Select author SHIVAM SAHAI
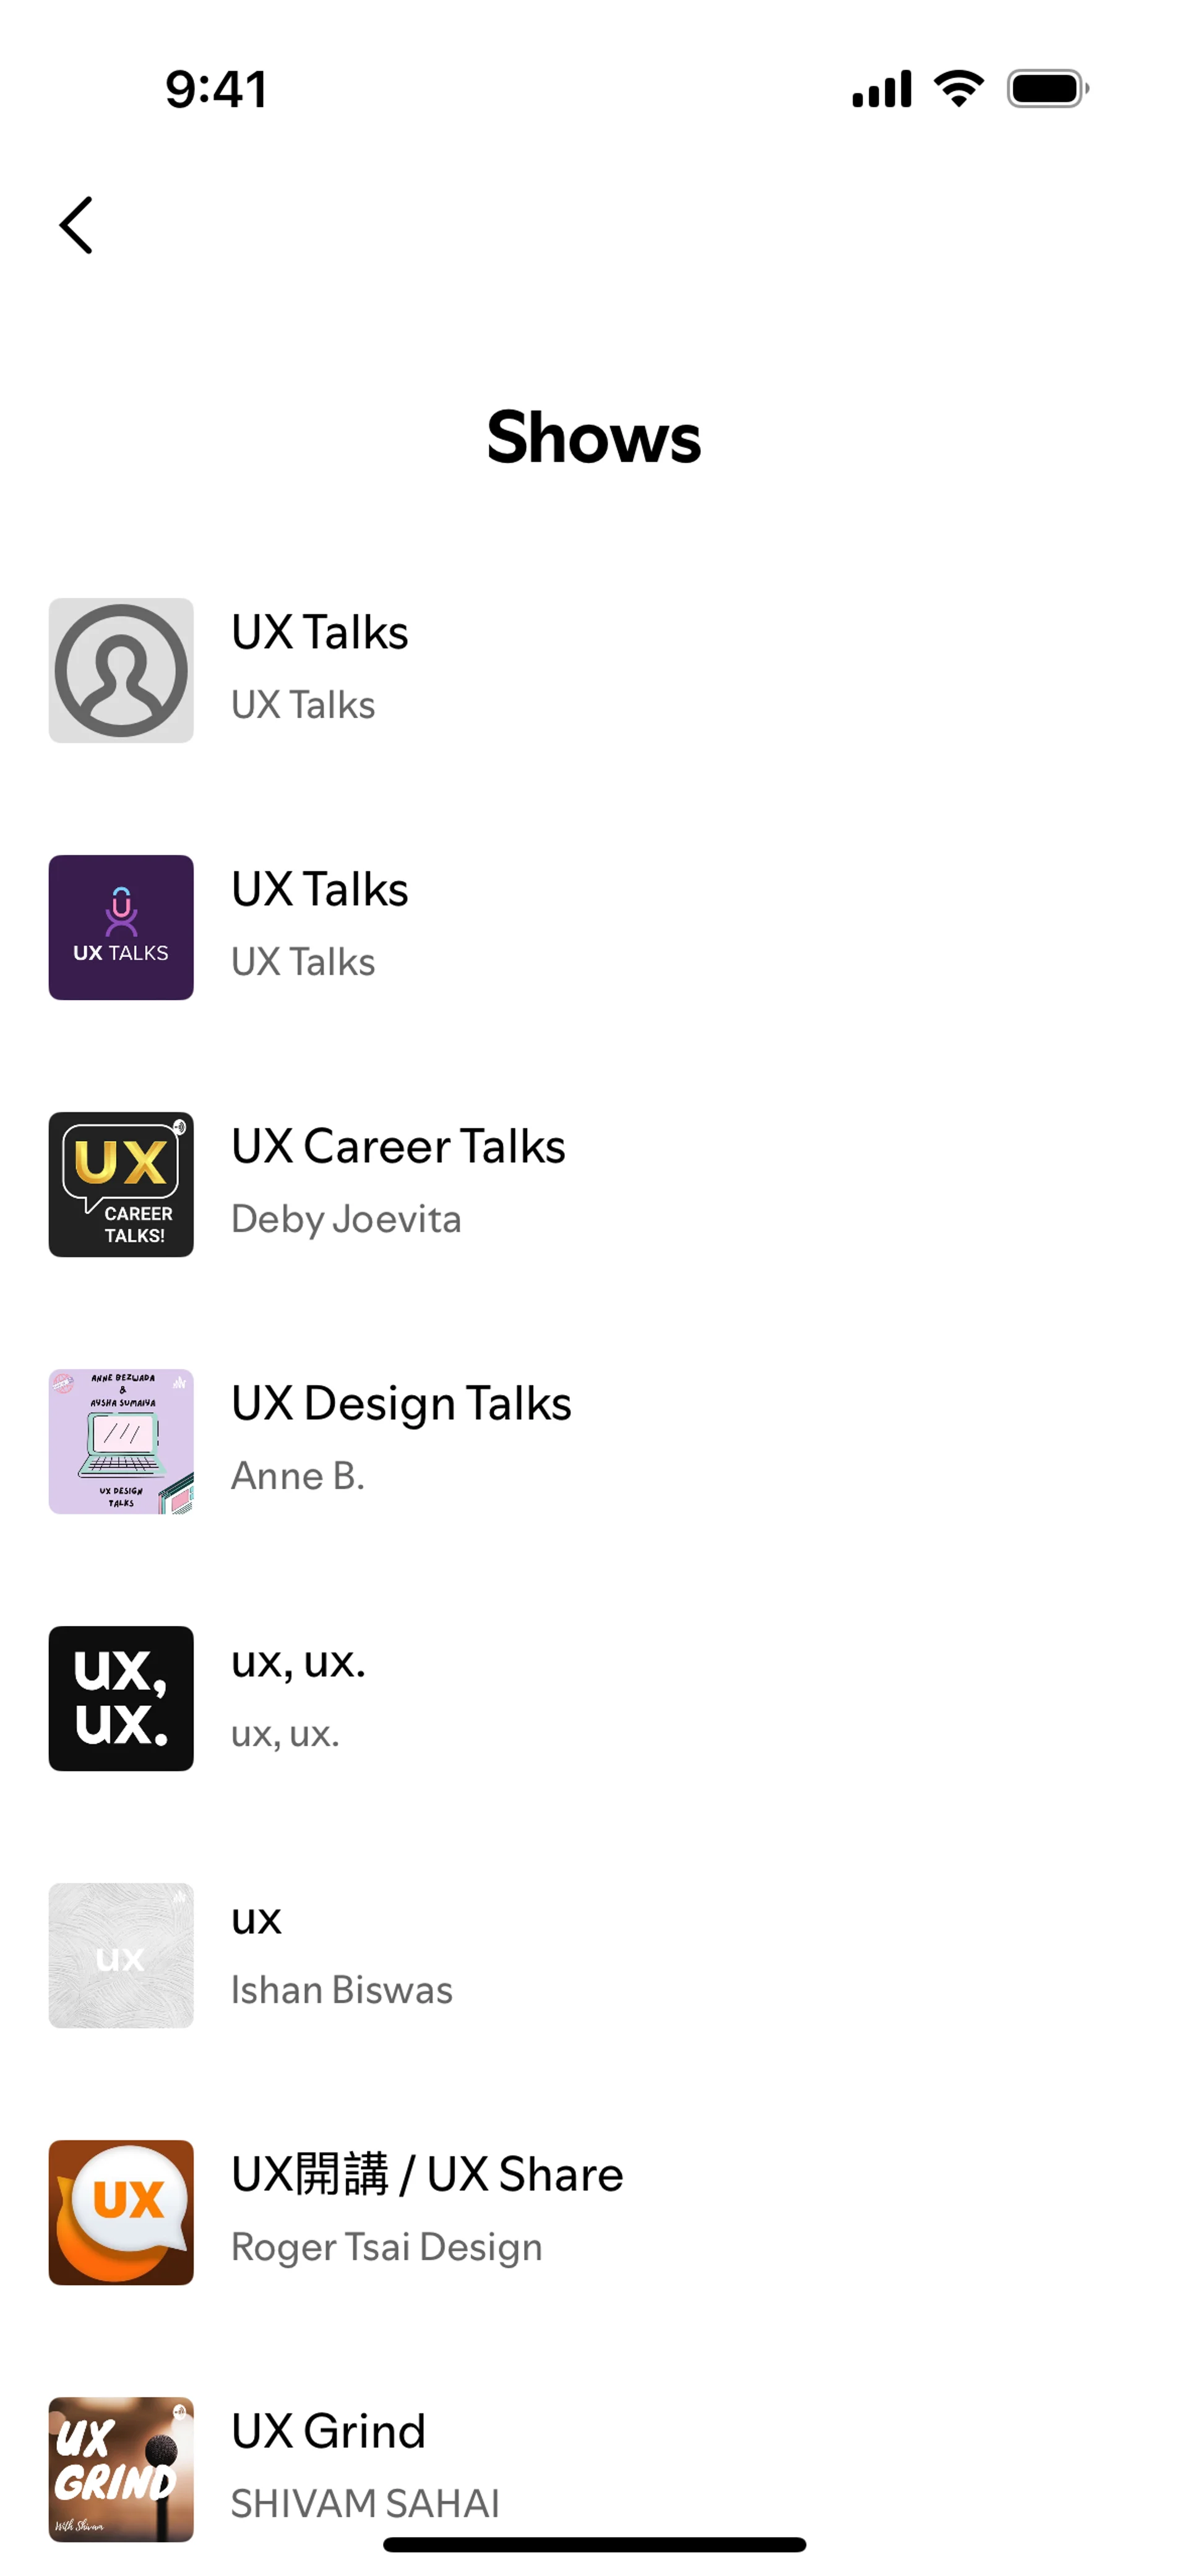The width and height of the screenshot is (1188, 2576). 365,2504
